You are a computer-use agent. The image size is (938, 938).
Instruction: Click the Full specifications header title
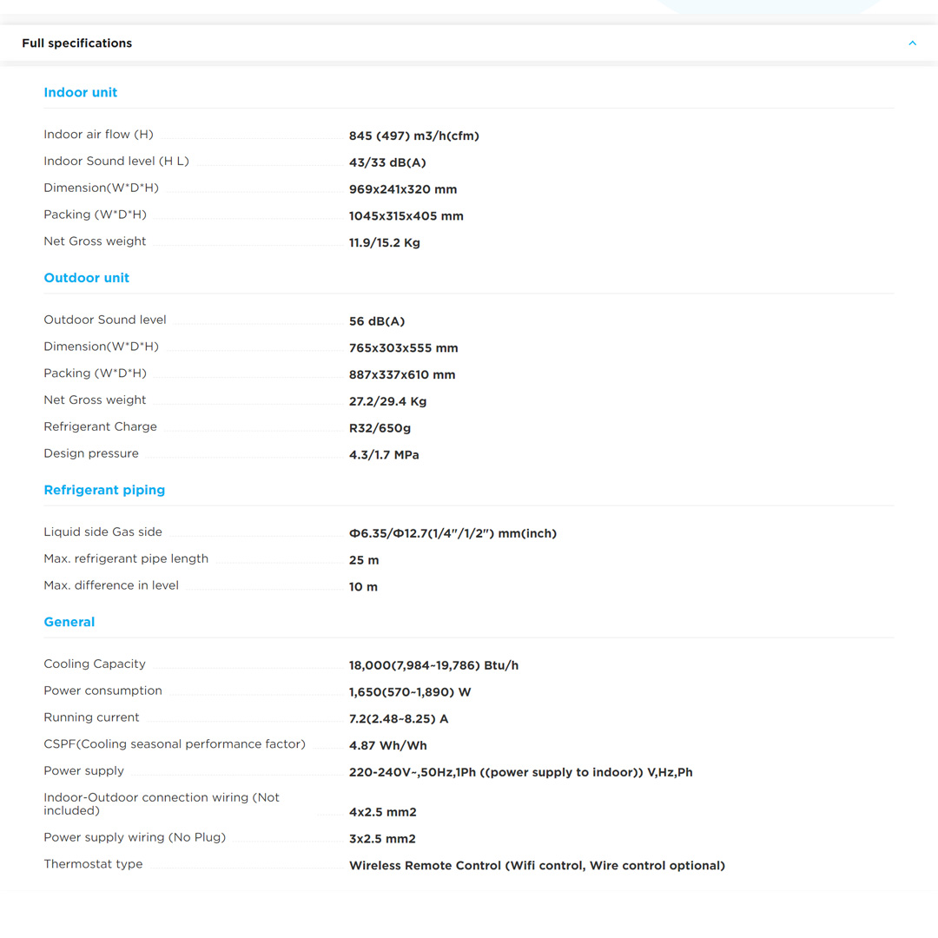point(77,43)
